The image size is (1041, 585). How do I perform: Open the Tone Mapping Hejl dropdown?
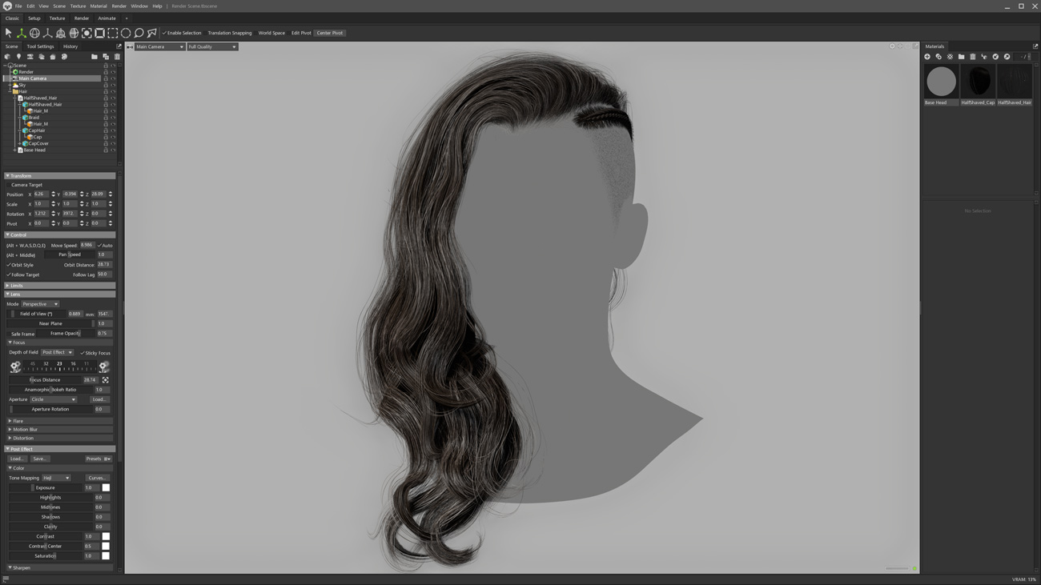56,478
